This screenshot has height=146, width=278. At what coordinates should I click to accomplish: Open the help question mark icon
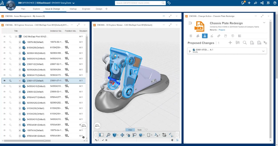coord(275,3)
